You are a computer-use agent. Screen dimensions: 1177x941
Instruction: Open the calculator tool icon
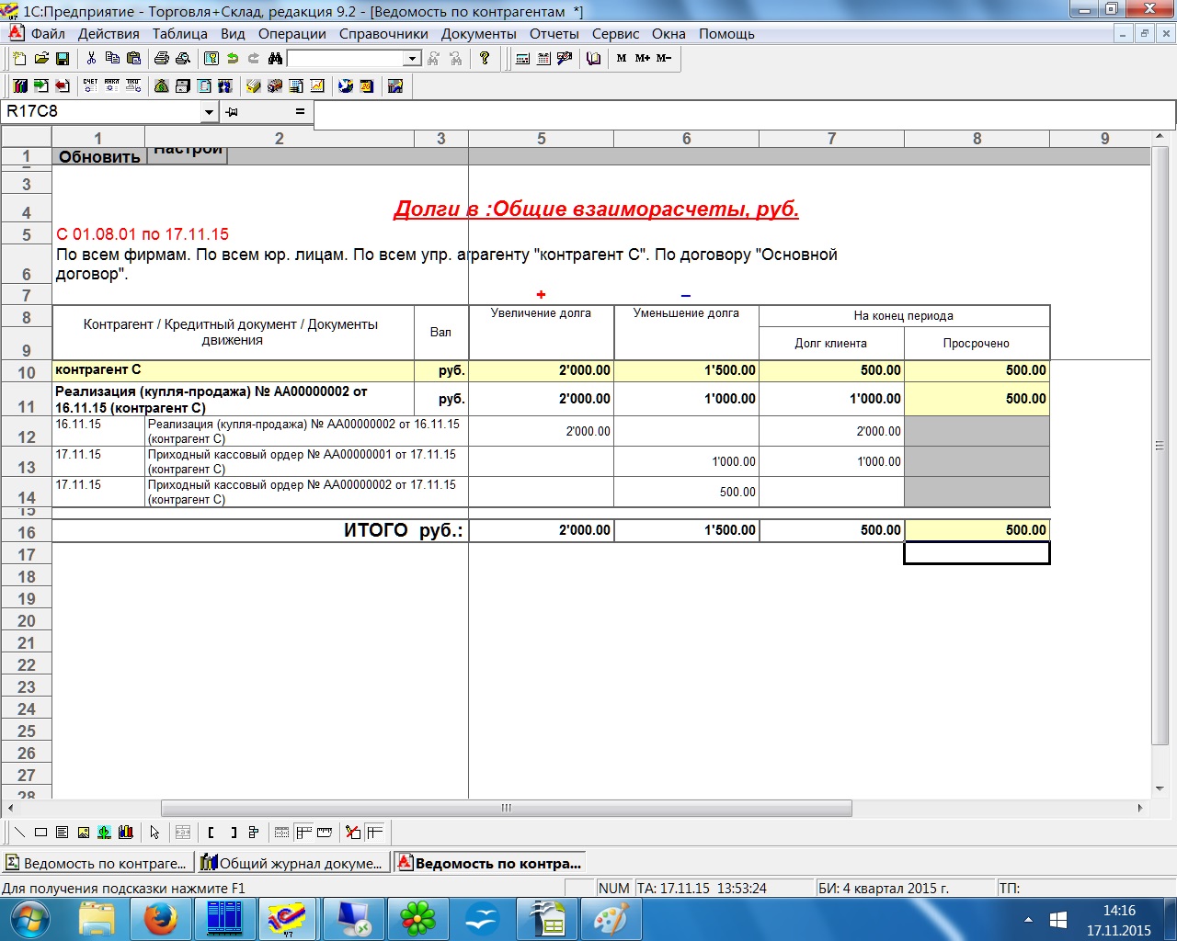click(x=522, y=59)
